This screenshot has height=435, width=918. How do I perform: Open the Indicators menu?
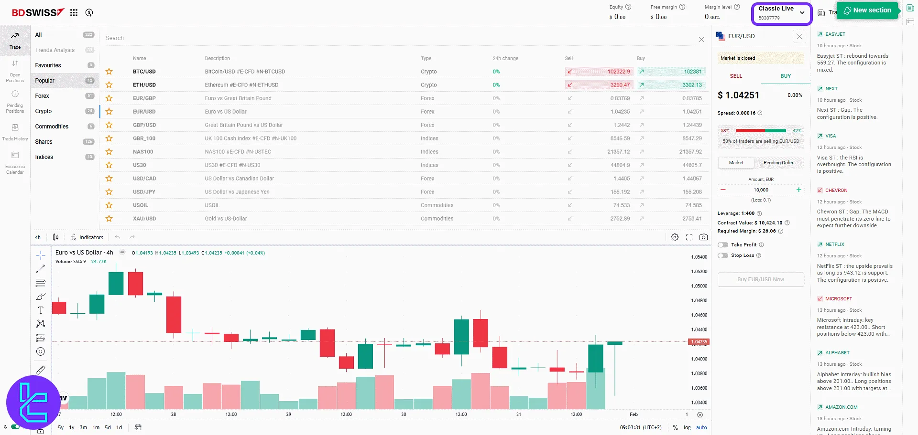click(87, 237)
